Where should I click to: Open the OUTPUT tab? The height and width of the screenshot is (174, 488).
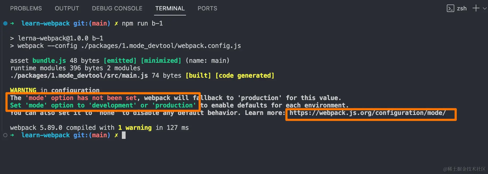tap(67, 9)
